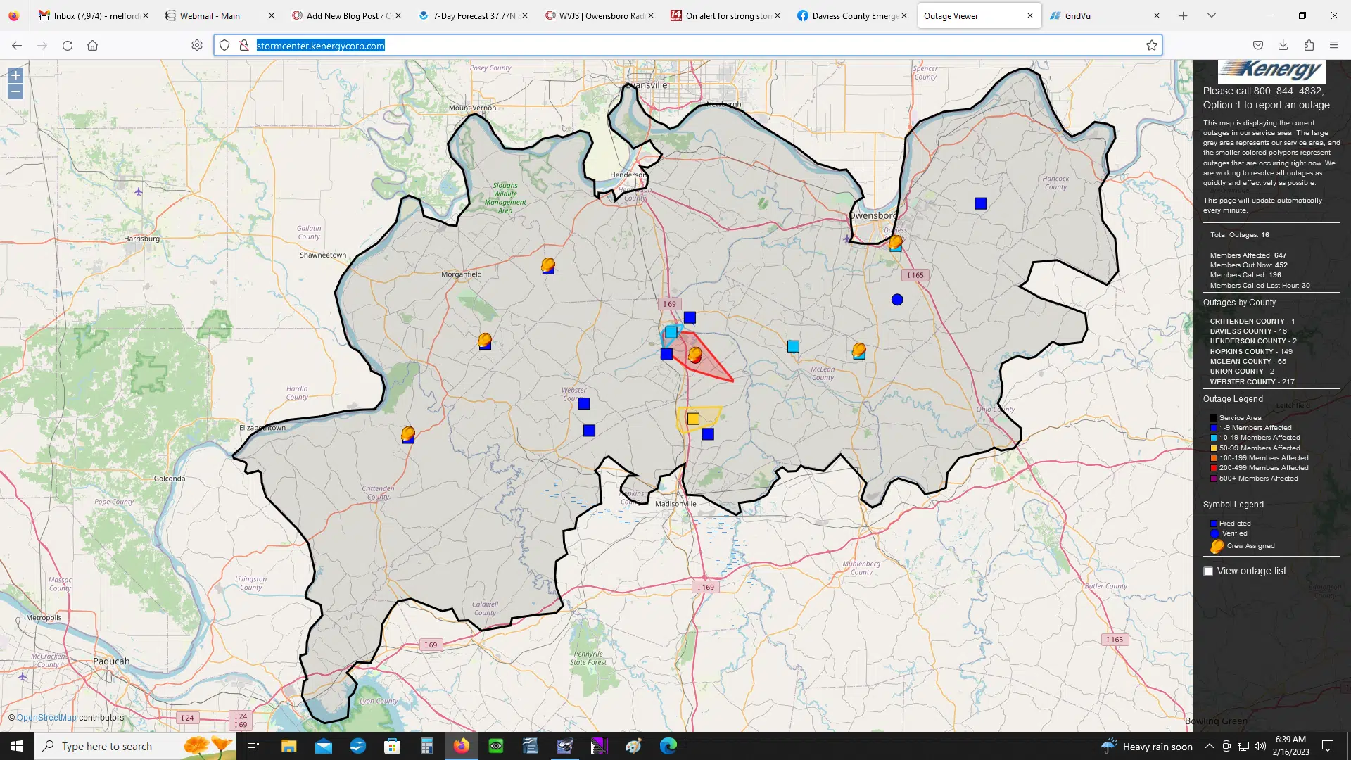
Task: Bookmark this page with star icon
Action: click(x=1151, y=46)
